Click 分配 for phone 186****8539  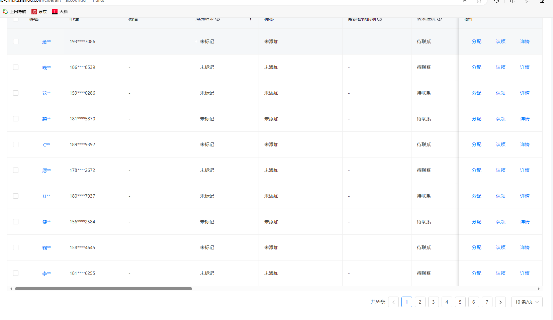coord(476,67)
